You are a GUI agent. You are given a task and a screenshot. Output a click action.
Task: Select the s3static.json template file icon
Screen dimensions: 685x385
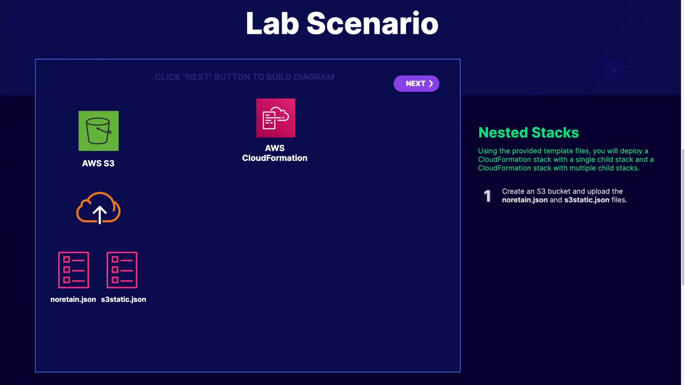[x=122, y=270]
